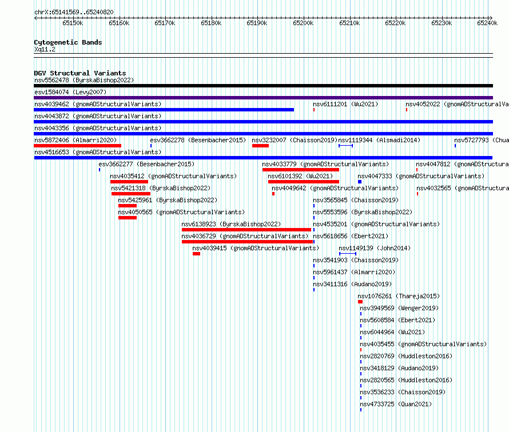Open the esv3662277 (Besenbacher2015) label
Viewport: 509px width, 432px height.
(x=146, y=164)
